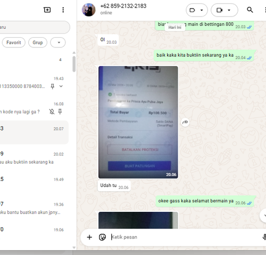Search within this chat
266x255 pixels.
[x=250, y=10]
